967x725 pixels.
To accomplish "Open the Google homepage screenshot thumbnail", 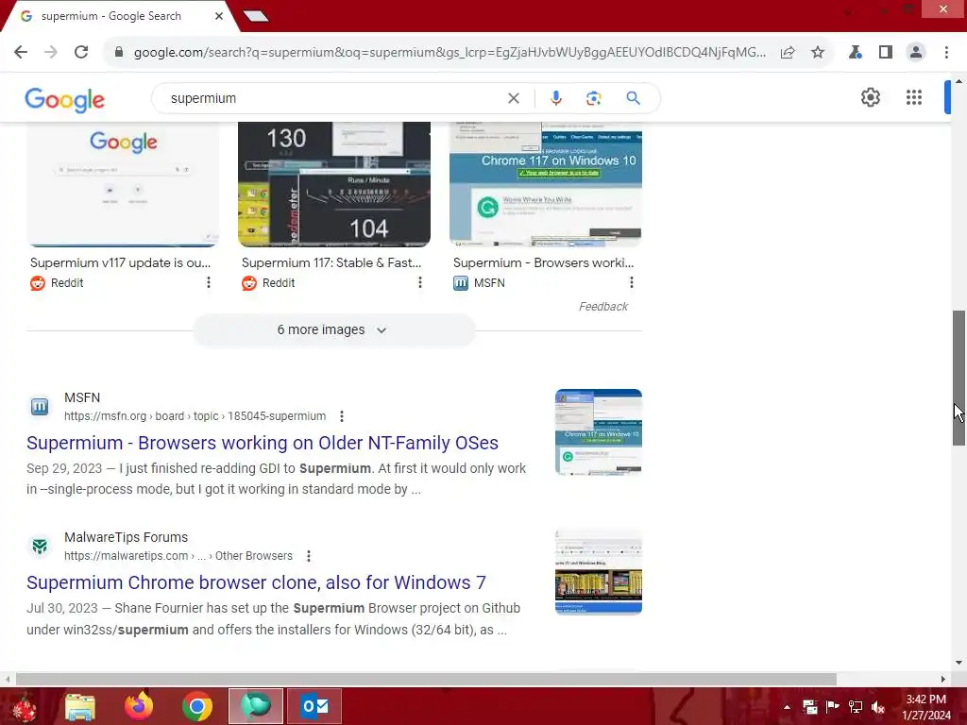I will tap(122, 184).
